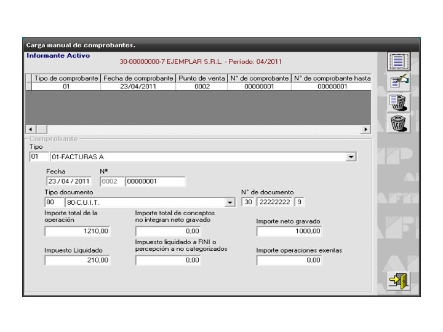The height and width of the screenshot is (332, 443).
Task: Click the document prefix field 30
Action: pyautogui.click(x=249, y=202)
